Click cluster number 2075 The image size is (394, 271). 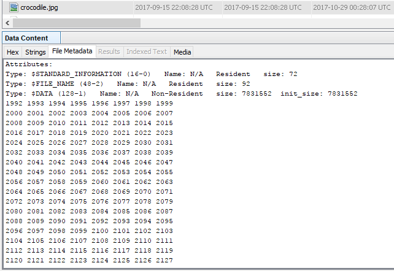click(79, 201)
